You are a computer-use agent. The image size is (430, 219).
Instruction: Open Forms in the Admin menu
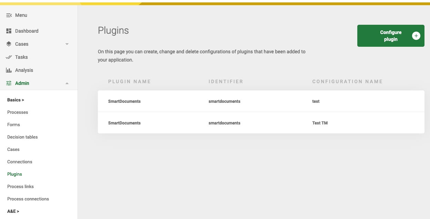pos(13,125)
